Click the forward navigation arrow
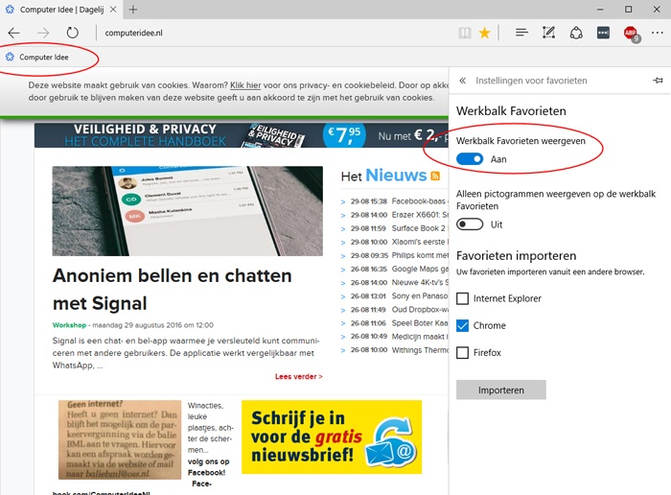Image resolution: width=671 pixels, height=495 pixels. pos(43,33)
